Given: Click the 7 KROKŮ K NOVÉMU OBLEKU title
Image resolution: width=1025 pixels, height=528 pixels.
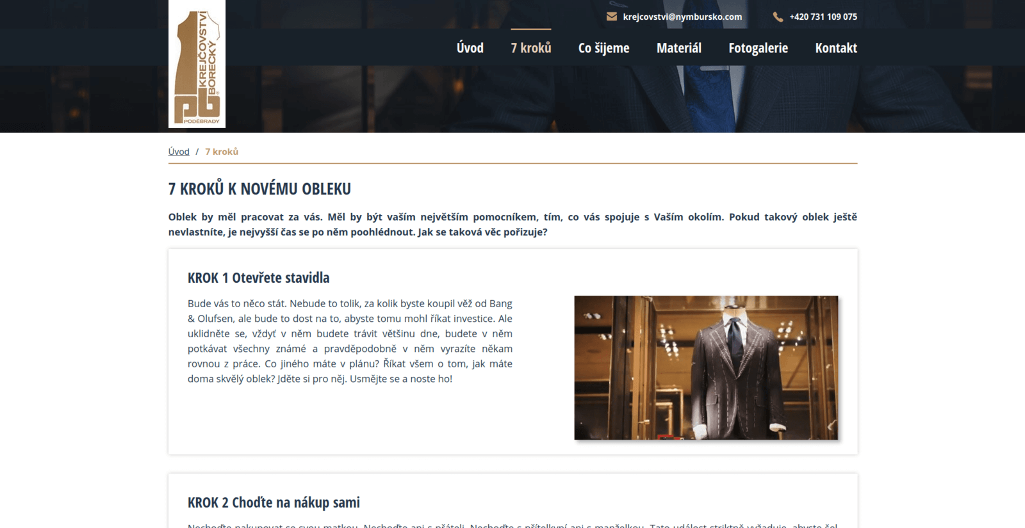Looking at the screenshot, I should coord(259,189).
